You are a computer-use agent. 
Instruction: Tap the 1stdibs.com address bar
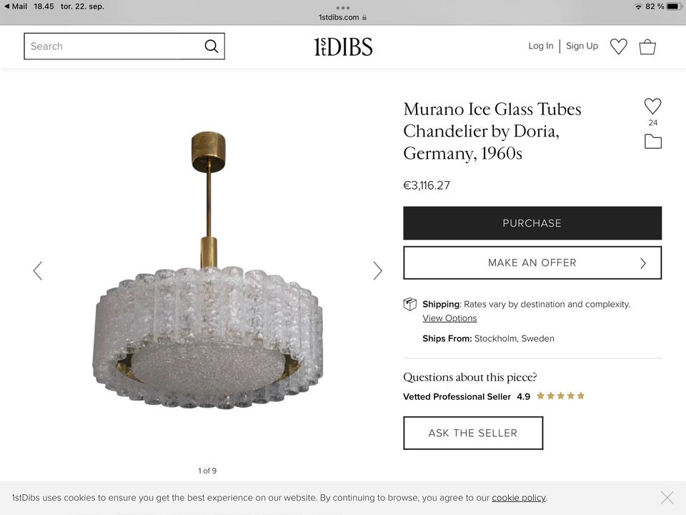(x=343, y=17)
